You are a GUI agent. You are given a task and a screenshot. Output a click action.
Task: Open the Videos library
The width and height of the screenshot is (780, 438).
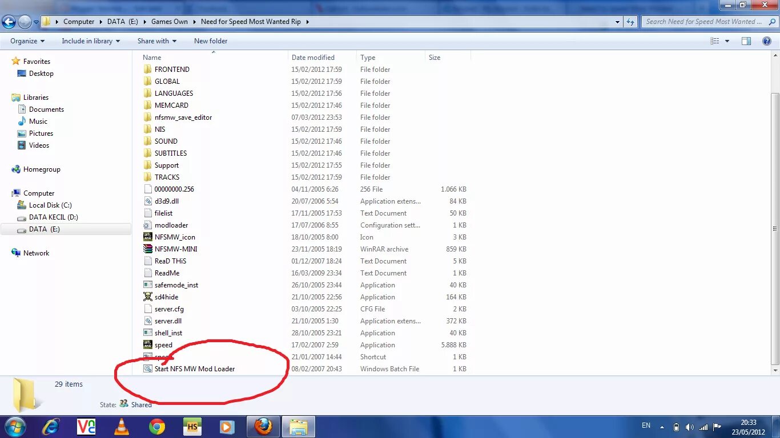[39, 145]
